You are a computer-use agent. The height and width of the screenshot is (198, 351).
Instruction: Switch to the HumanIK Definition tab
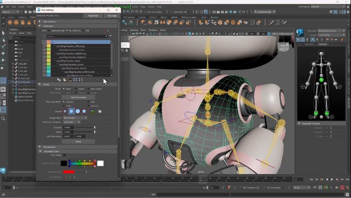(310, 44)
